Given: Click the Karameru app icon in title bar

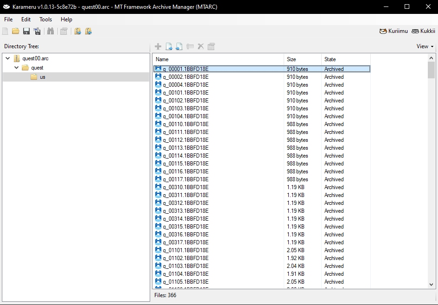Looking at the screenshot, I should [6, 6].
